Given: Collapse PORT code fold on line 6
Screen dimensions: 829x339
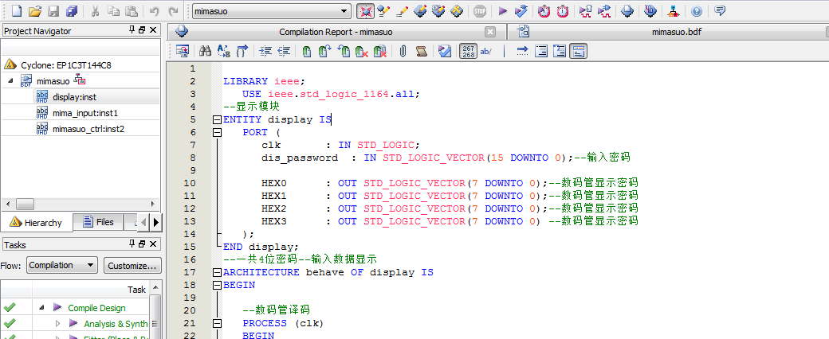Looking at the screenshot, I should (x=216, y=133).
